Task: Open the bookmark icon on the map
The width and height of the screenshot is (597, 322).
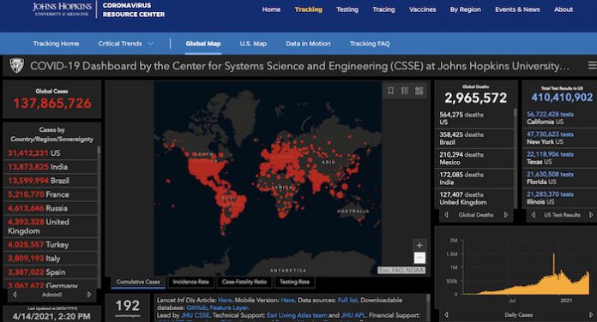Action: pos(390,91)
